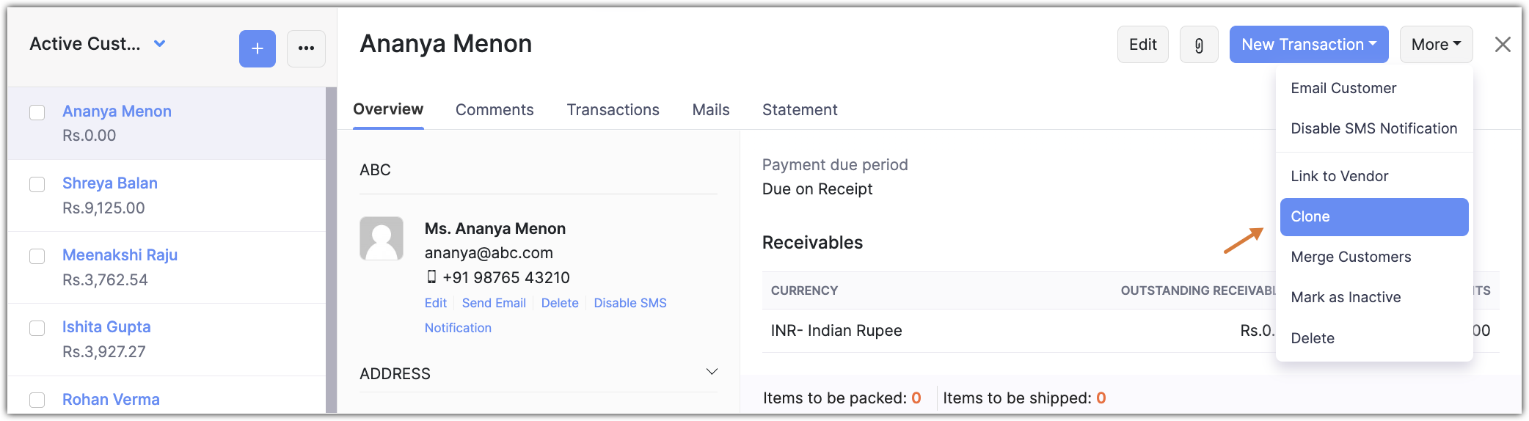Image resolution: width=1529 pixels, height=421 pixels.
Task: Click the paperclip attachment icon
Action: 1199,45
